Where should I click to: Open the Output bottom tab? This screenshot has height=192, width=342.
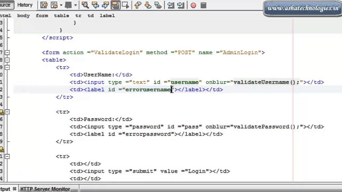tap(5, 189)
